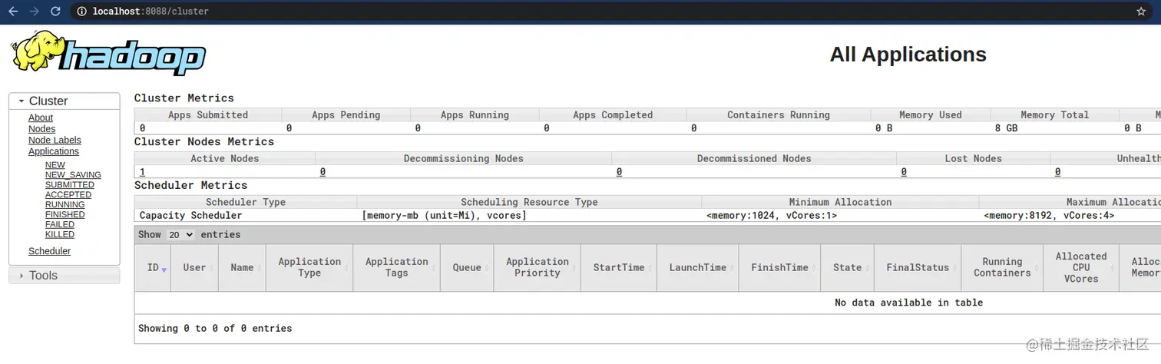Click the maximum allocation memory:8192 cell
The image size is (1161, 364).
[1070, 216]
